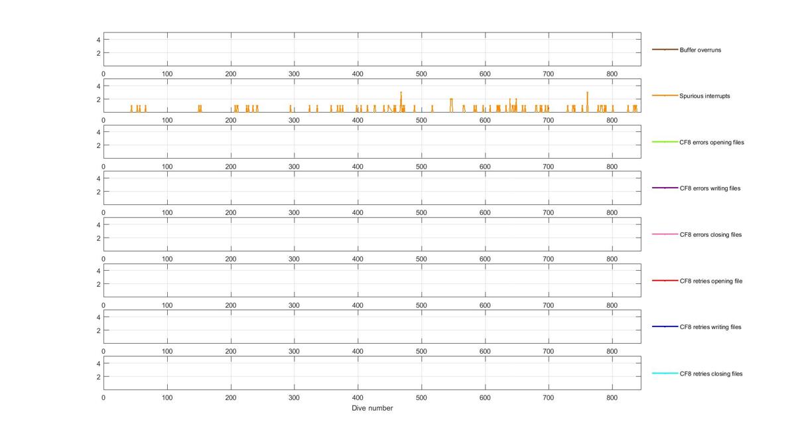Image resolution: width=796 pixels, height=438 pixels.
Task: Click the cyan CF8 retries closing legend line
Action: point(665,374)
